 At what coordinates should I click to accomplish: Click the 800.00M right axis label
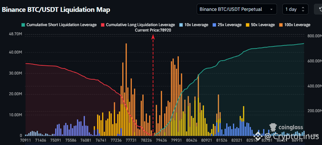(315, 36)
